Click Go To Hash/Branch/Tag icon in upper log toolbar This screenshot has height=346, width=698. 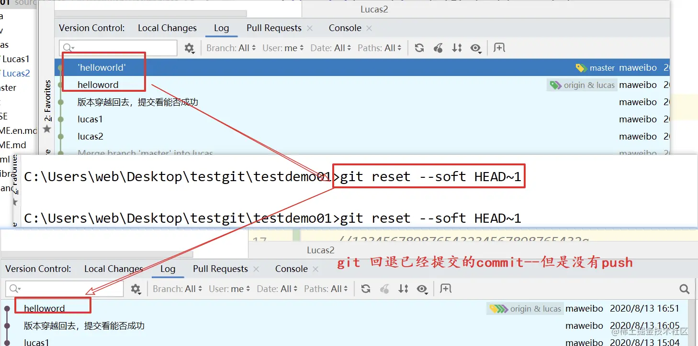[x=499, y=48]
